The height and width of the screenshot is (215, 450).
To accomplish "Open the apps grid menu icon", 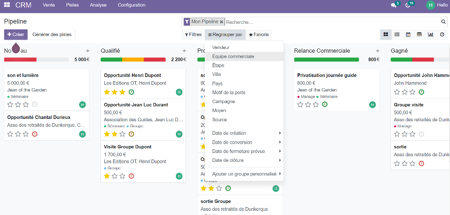I will [7, 5].
